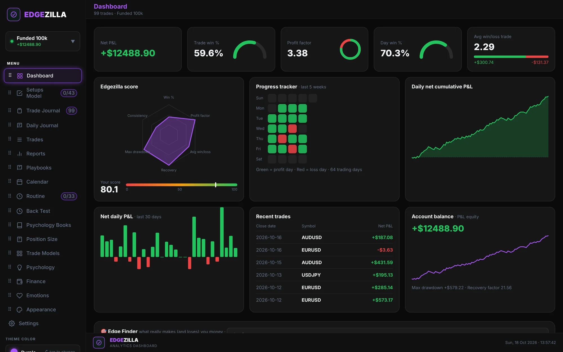
Task: Click the Settings gear icon
Action: click(x=12, y=324)
